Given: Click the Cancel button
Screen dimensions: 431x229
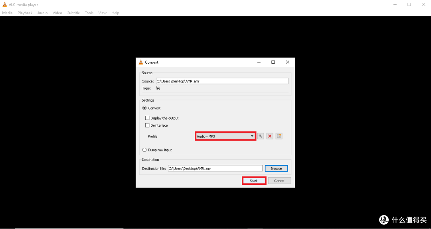Looking at the screenshot, I should click(279, 181).
